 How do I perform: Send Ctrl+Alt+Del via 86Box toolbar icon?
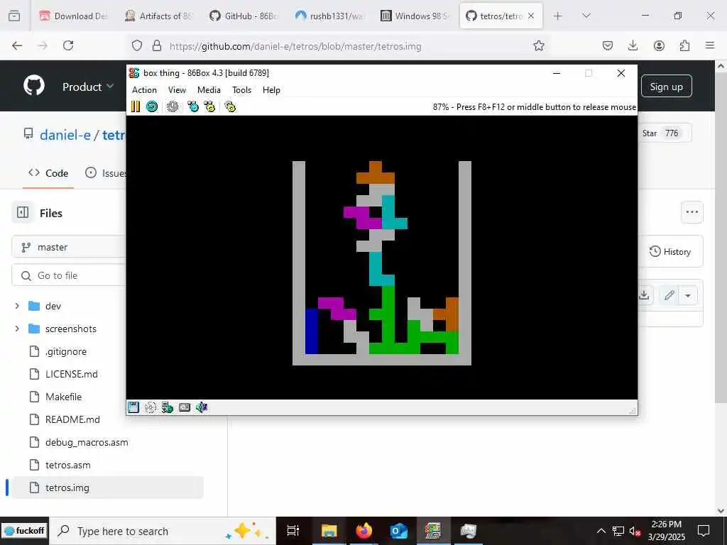[193, 106]
